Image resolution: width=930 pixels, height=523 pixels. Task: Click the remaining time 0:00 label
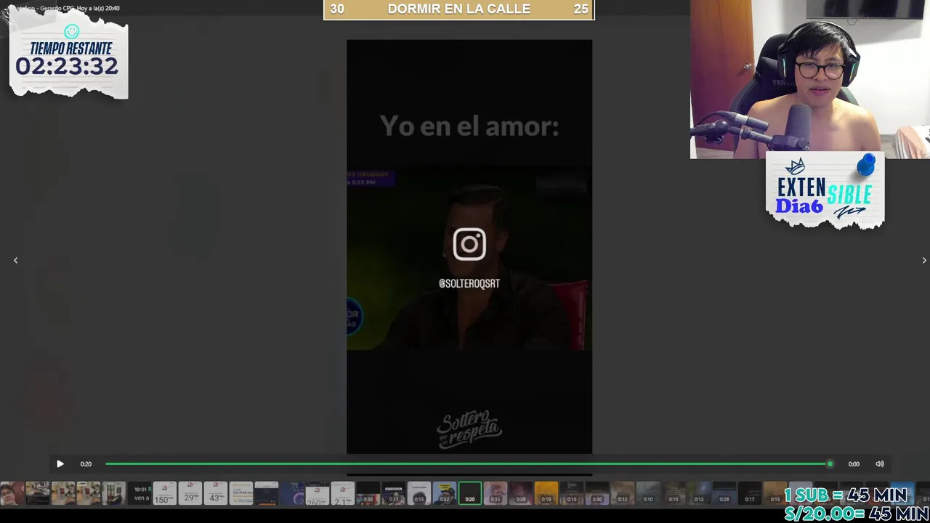854,463
